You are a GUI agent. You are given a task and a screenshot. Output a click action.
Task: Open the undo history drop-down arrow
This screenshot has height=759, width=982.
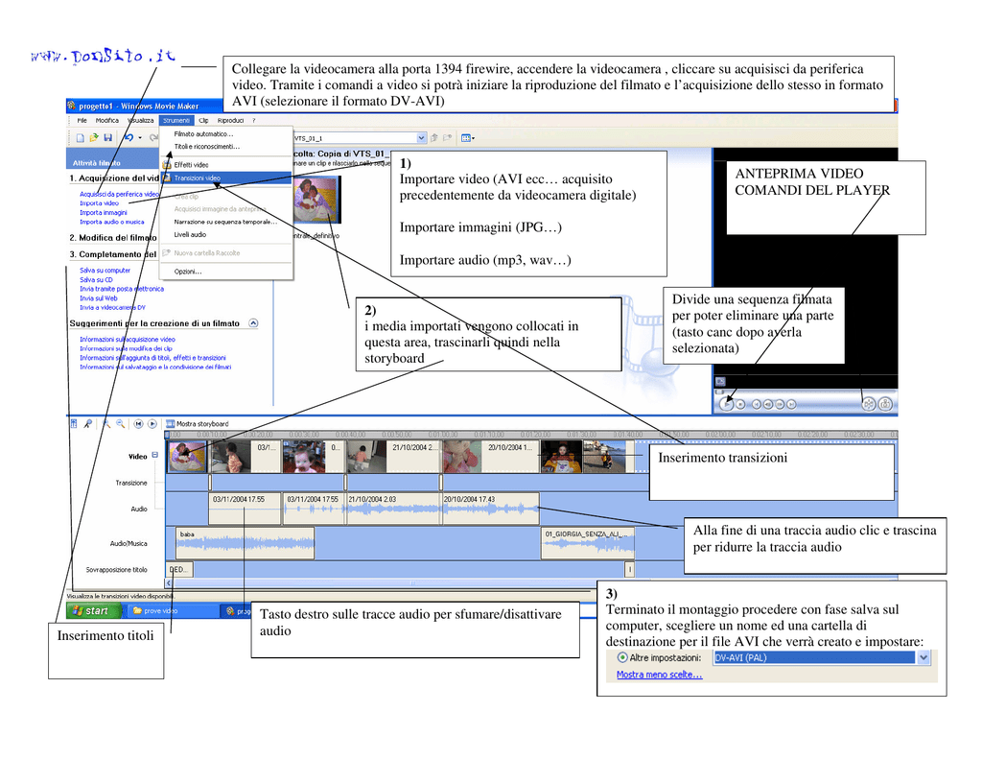pos(140,138)
